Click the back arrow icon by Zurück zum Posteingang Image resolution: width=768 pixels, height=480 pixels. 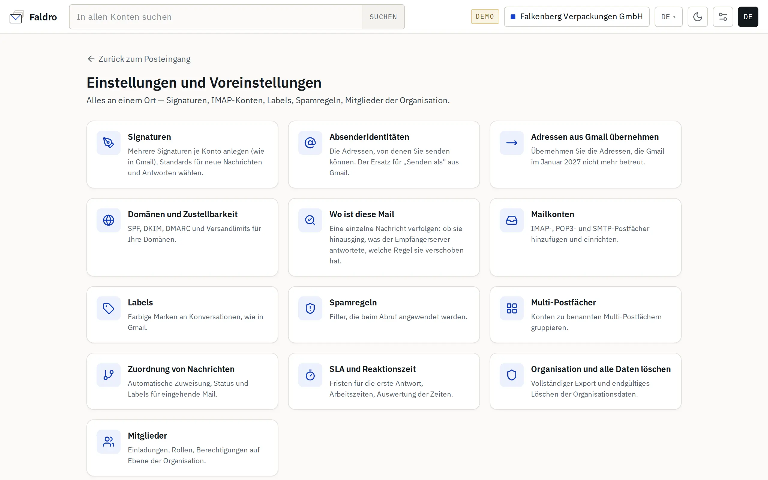click(91, 59)
